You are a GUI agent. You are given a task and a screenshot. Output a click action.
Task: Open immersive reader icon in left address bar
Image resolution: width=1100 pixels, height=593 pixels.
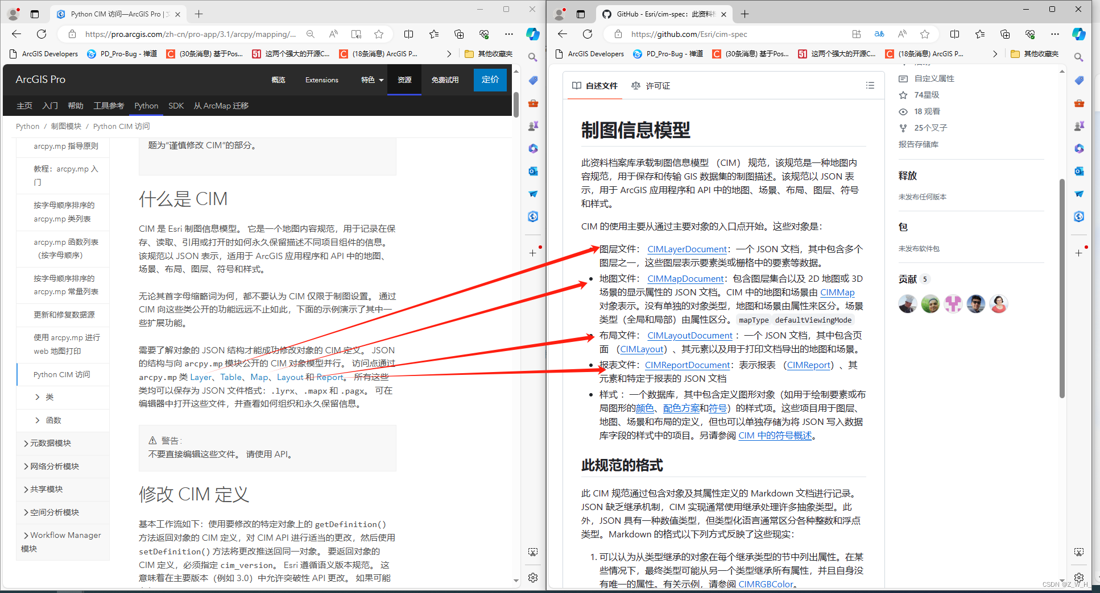tap(356, 34)
